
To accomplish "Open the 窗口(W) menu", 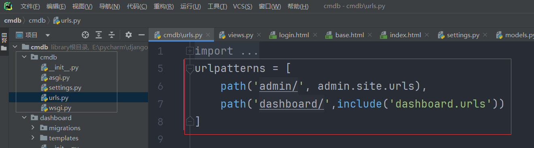I will [270, 6].
